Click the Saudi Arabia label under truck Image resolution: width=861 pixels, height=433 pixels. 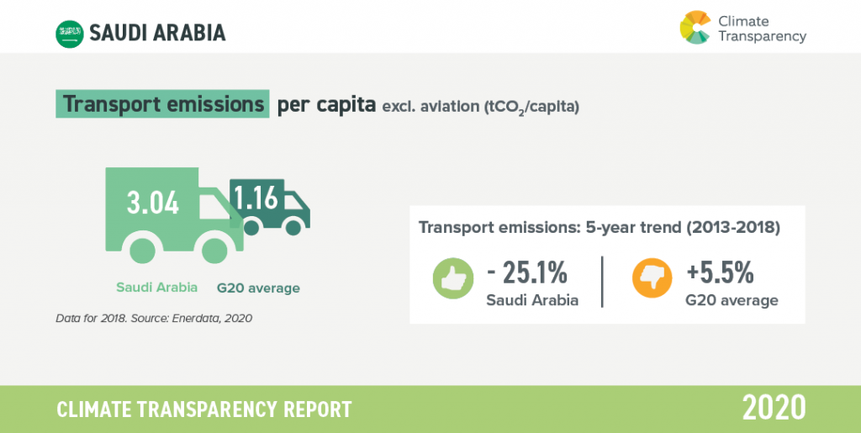[x=156, y=288]
